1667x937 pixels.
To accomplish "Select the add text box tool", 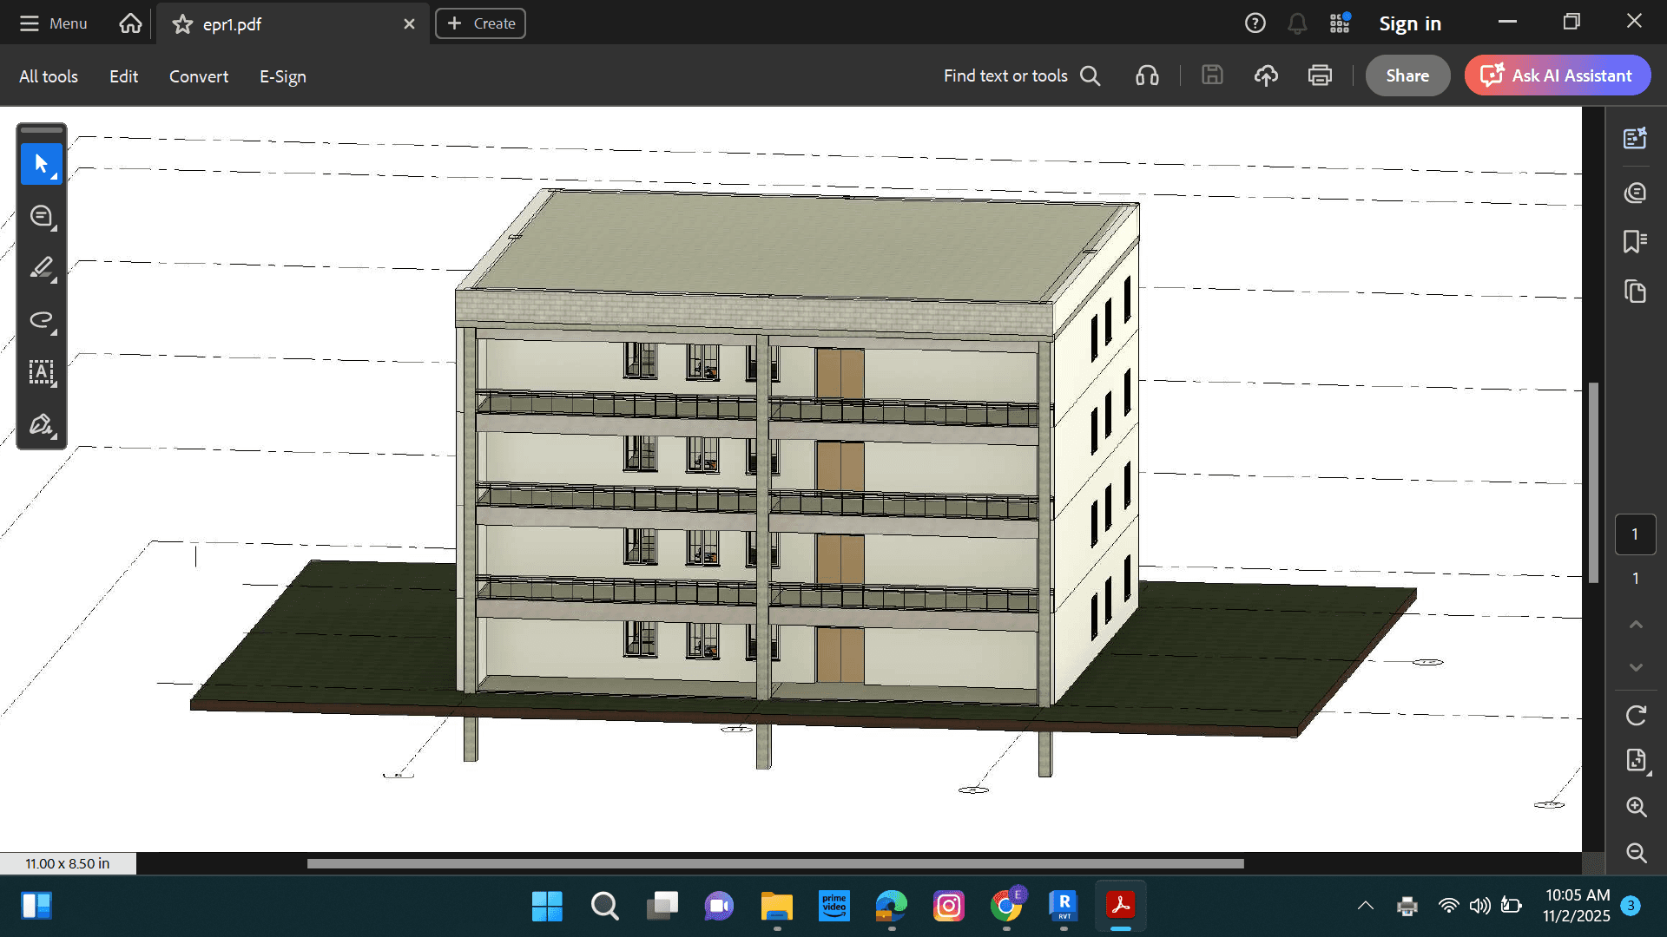I will click(41, 372).
